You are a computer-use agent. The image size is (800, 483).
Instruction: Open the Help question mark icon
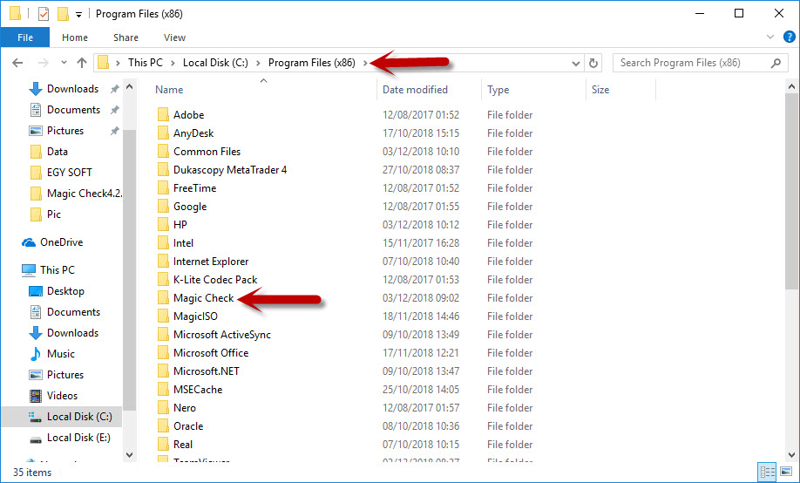pyautogui.click(x=790, y=37)
